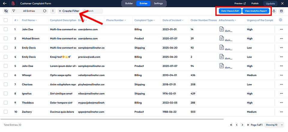The width and height of the screenshot is (288, 132).
Task: Open row actions menu for Zachary
Action: tap(281, 112)
